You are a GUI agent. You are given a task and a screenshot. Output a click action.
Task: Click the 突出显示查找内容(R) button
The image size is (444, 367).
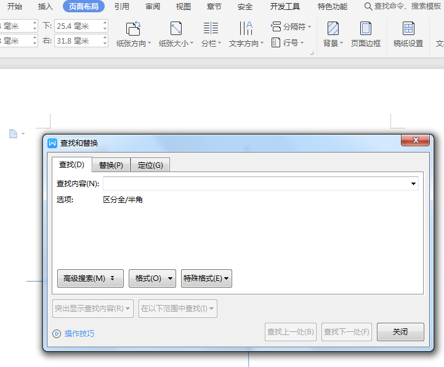click(93, 309)
